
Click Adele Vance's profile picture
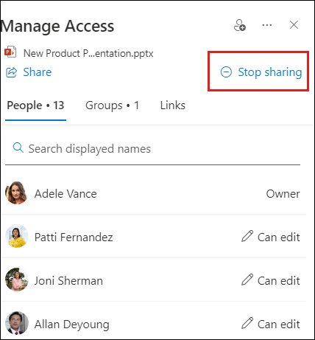click(x=16, y=193)
